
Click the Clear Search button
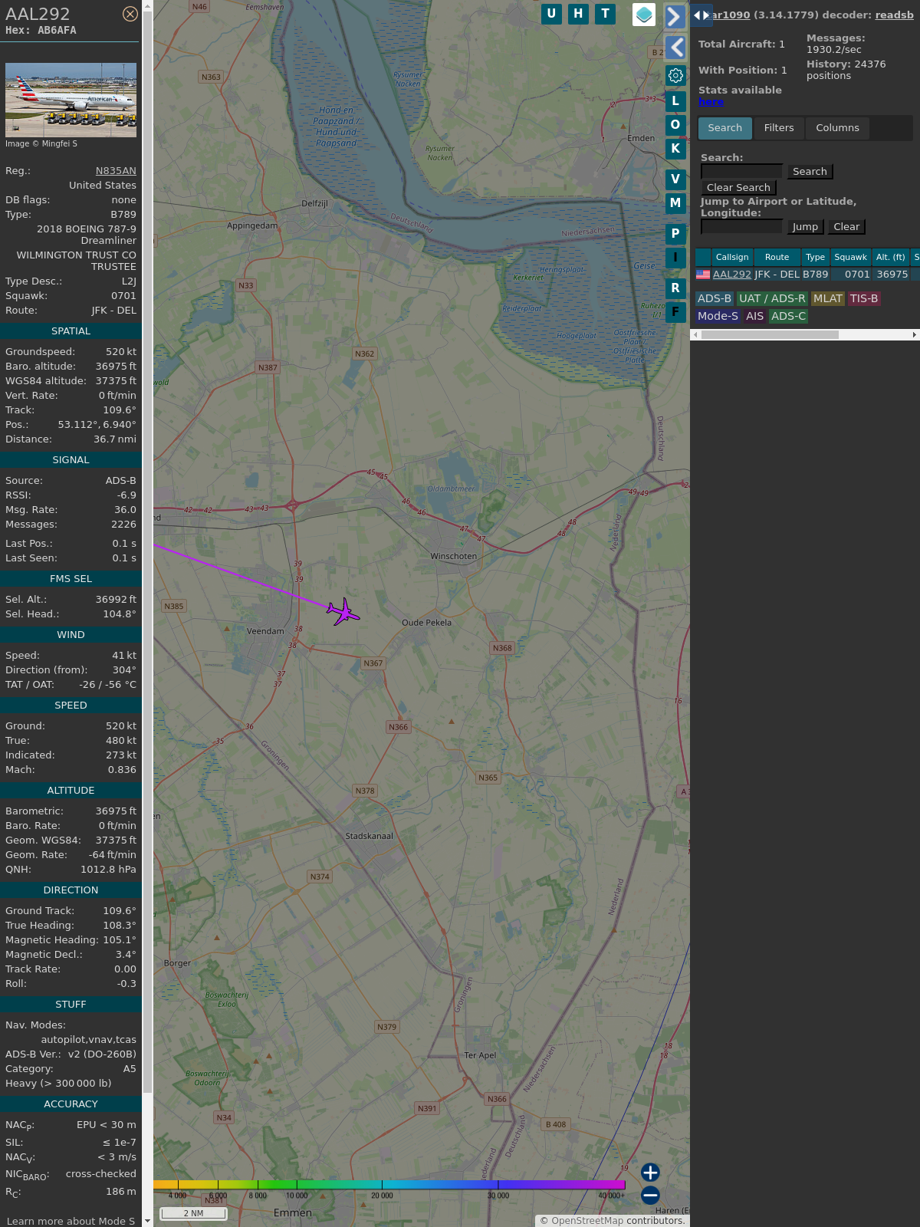[738, 188]
